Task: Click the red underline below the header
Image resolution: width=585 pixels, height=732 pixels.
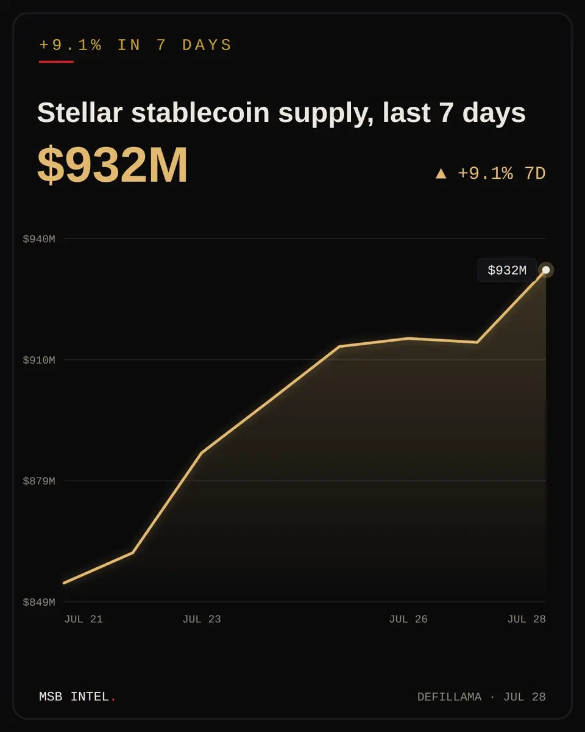Action: (56, 61)
